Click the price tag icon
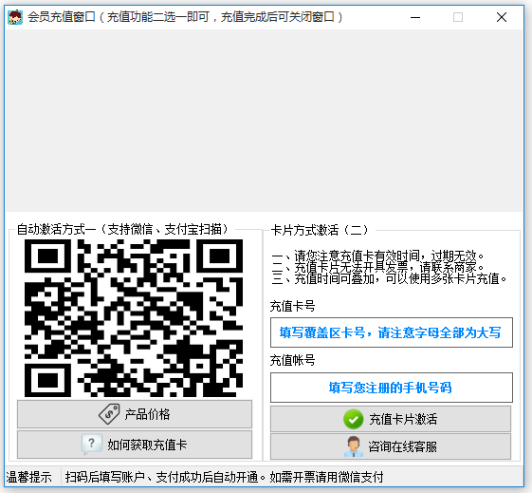Viewport: 532px width, 493px height. [109, 414]
